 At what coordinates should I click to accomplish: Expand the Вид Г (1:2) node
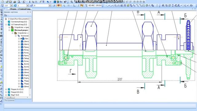tap(6, 95)
